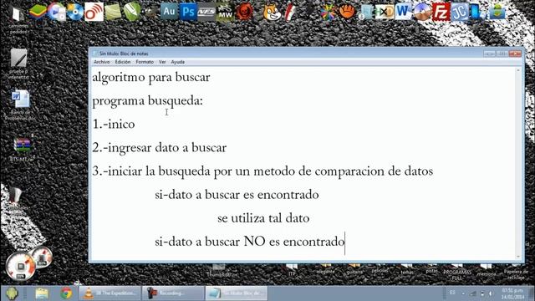This screenshot has height=301, width=535.
Task: Click the Notepad vertical scrollbar up arrow
Action: click(x=518, y=70)
